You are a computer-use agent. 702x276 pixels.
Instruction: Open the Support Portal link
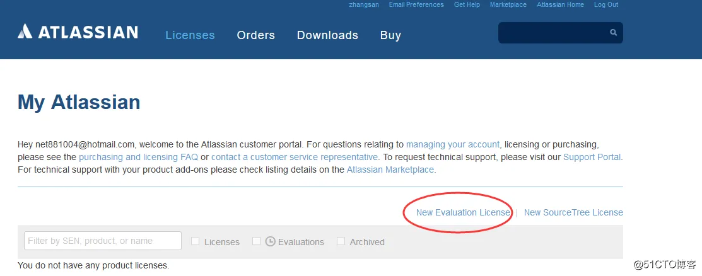[592, 157]
